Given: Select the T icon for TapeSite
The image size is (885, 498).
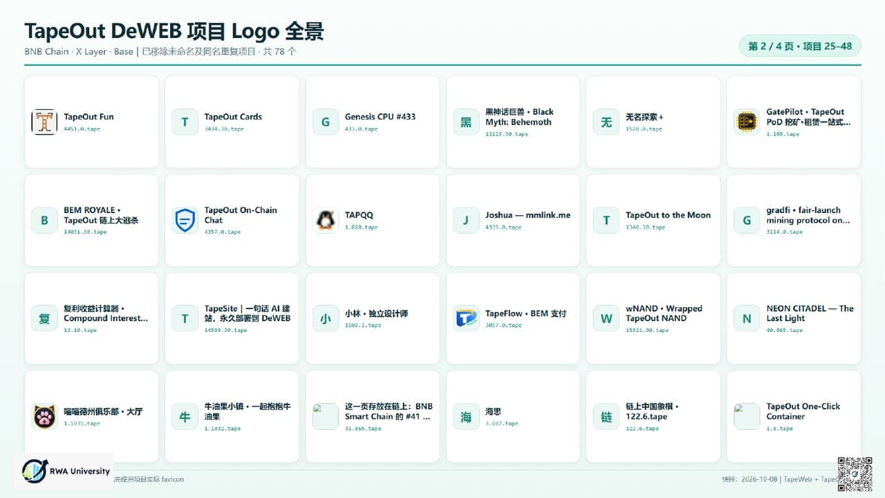Looking at the screenshot, I should click(185, 319).
